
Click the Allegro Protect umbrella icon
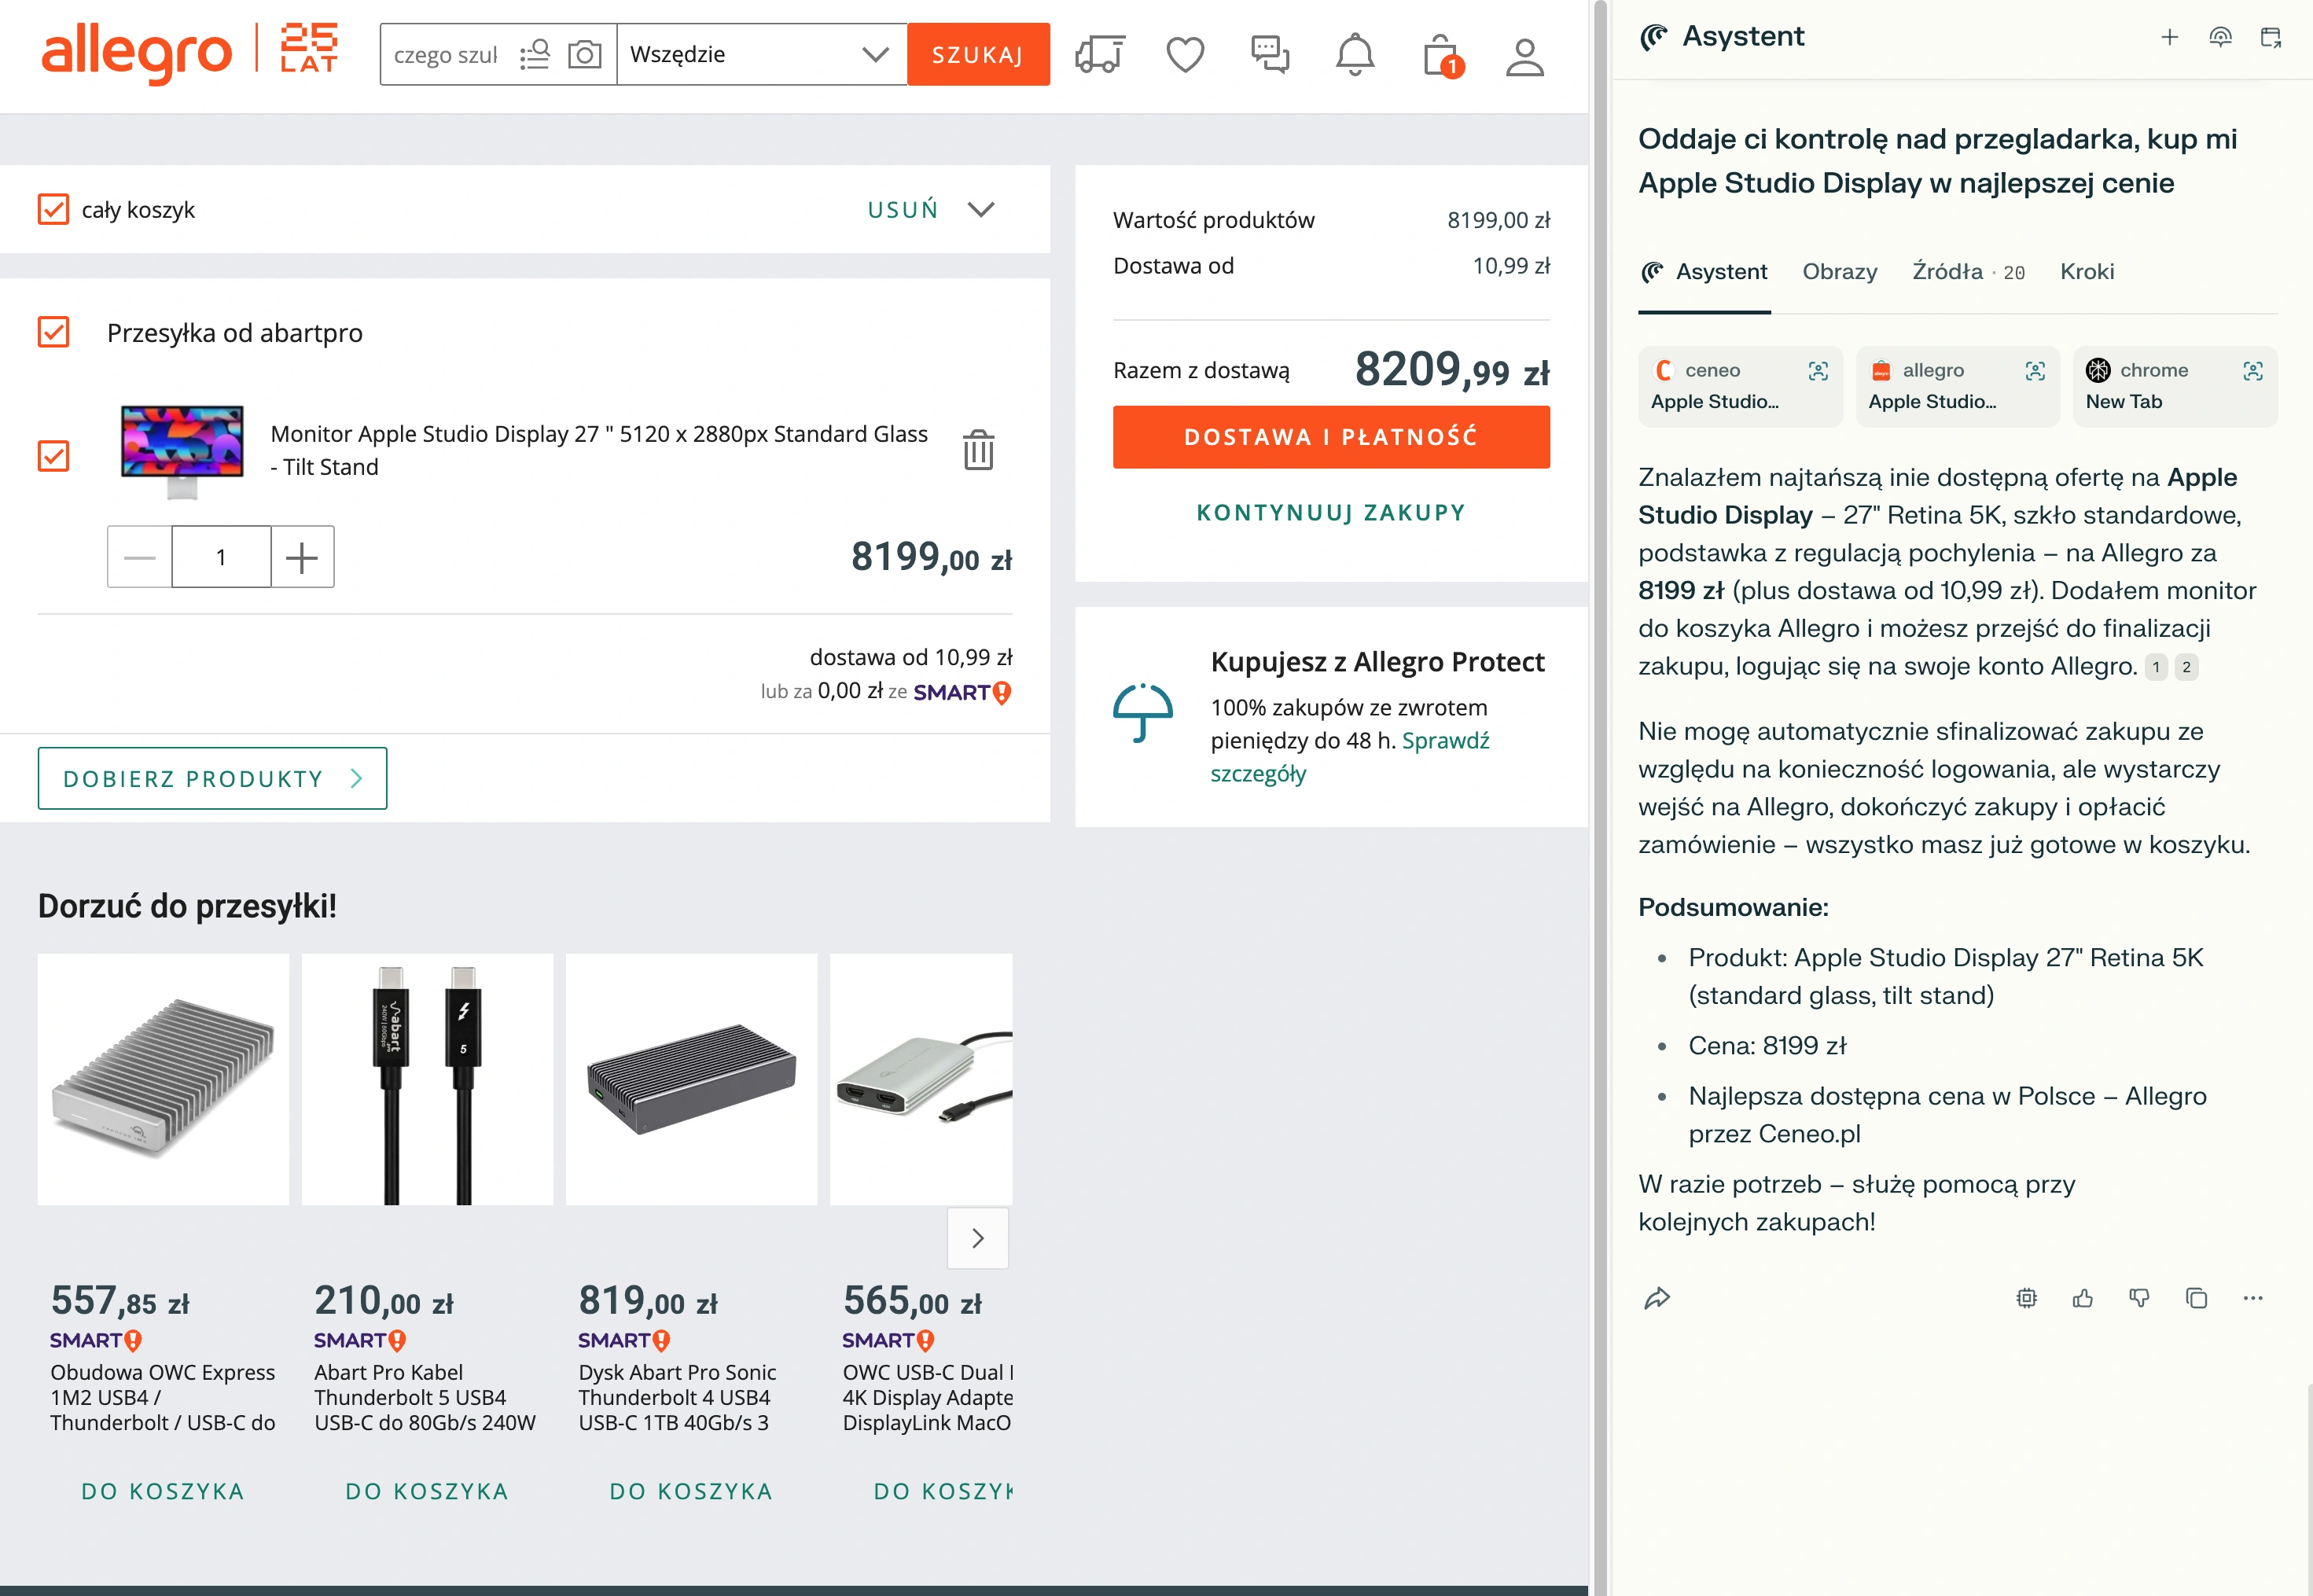(1143, 713)
